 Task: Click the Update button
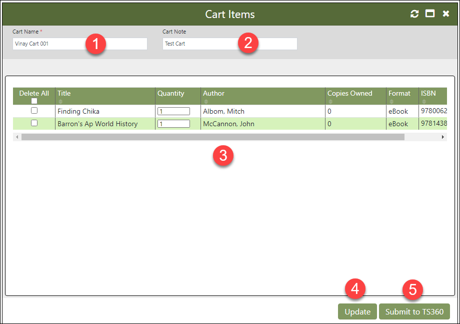coord(357,311)
